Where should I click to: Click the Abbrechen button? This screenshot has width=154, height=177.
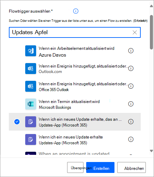click(x=132, y=167)
